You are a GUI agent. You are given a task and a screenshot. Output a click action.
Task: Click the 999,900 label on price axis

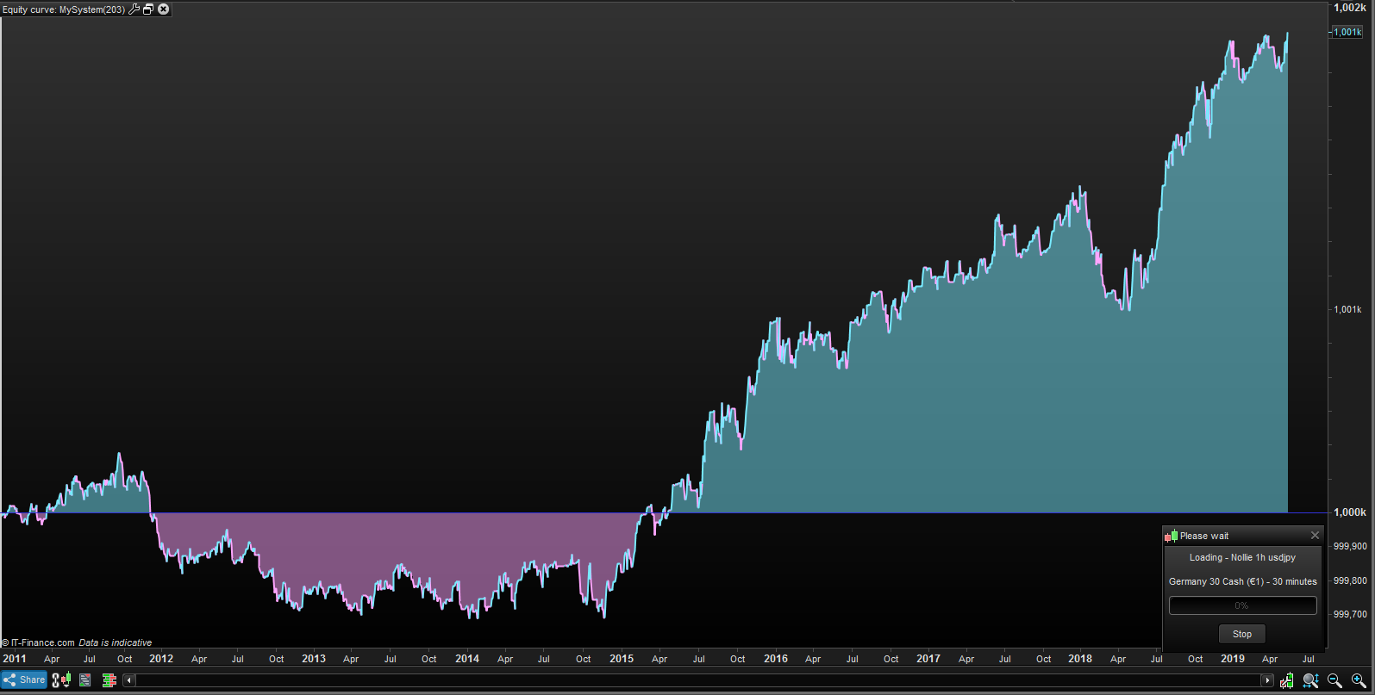point(1350,546)
